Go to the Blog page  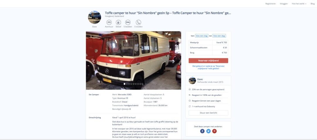coord(313,4)
